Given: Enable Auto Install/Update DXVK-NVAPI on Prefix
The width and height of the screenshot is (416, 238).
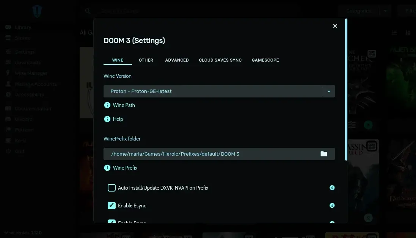Looking at the screenshot, I should pyautogui.click(x=112, y=188).
